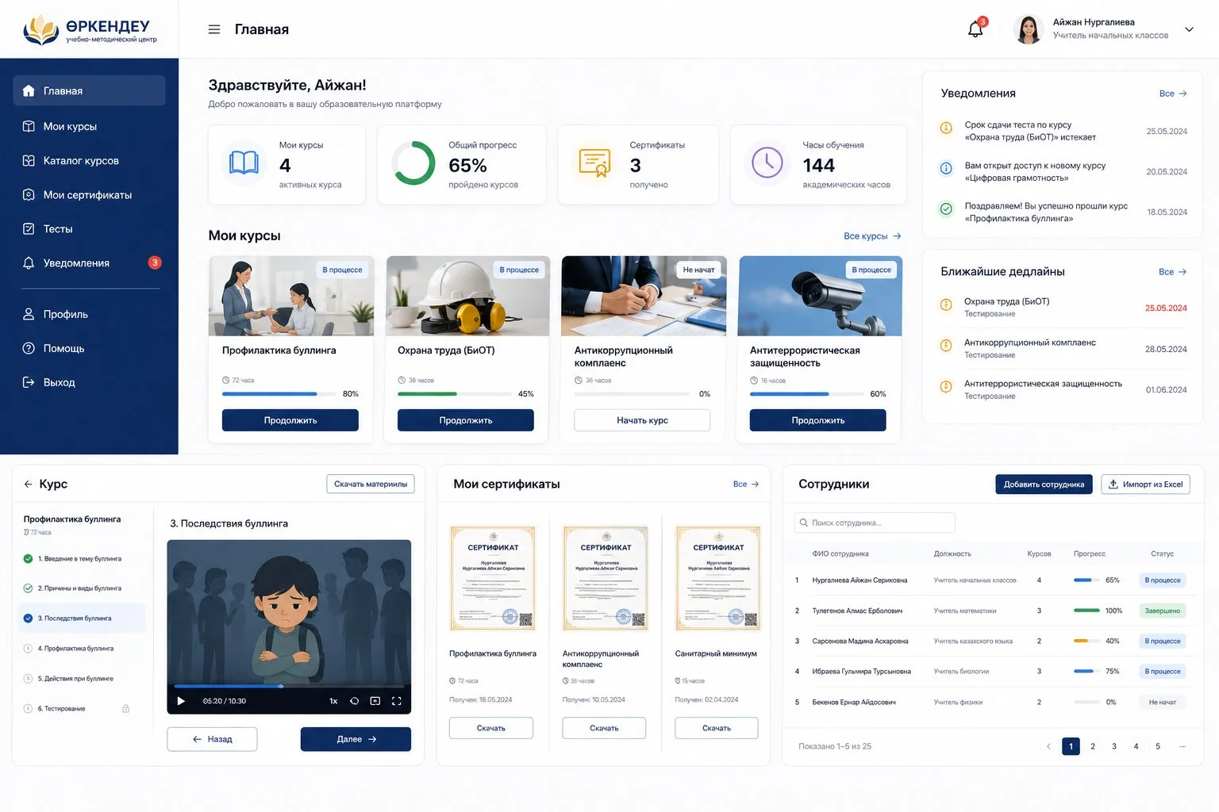View all notifications via Все link
Screen dimensions: 1219x812
click(1173, 94)
